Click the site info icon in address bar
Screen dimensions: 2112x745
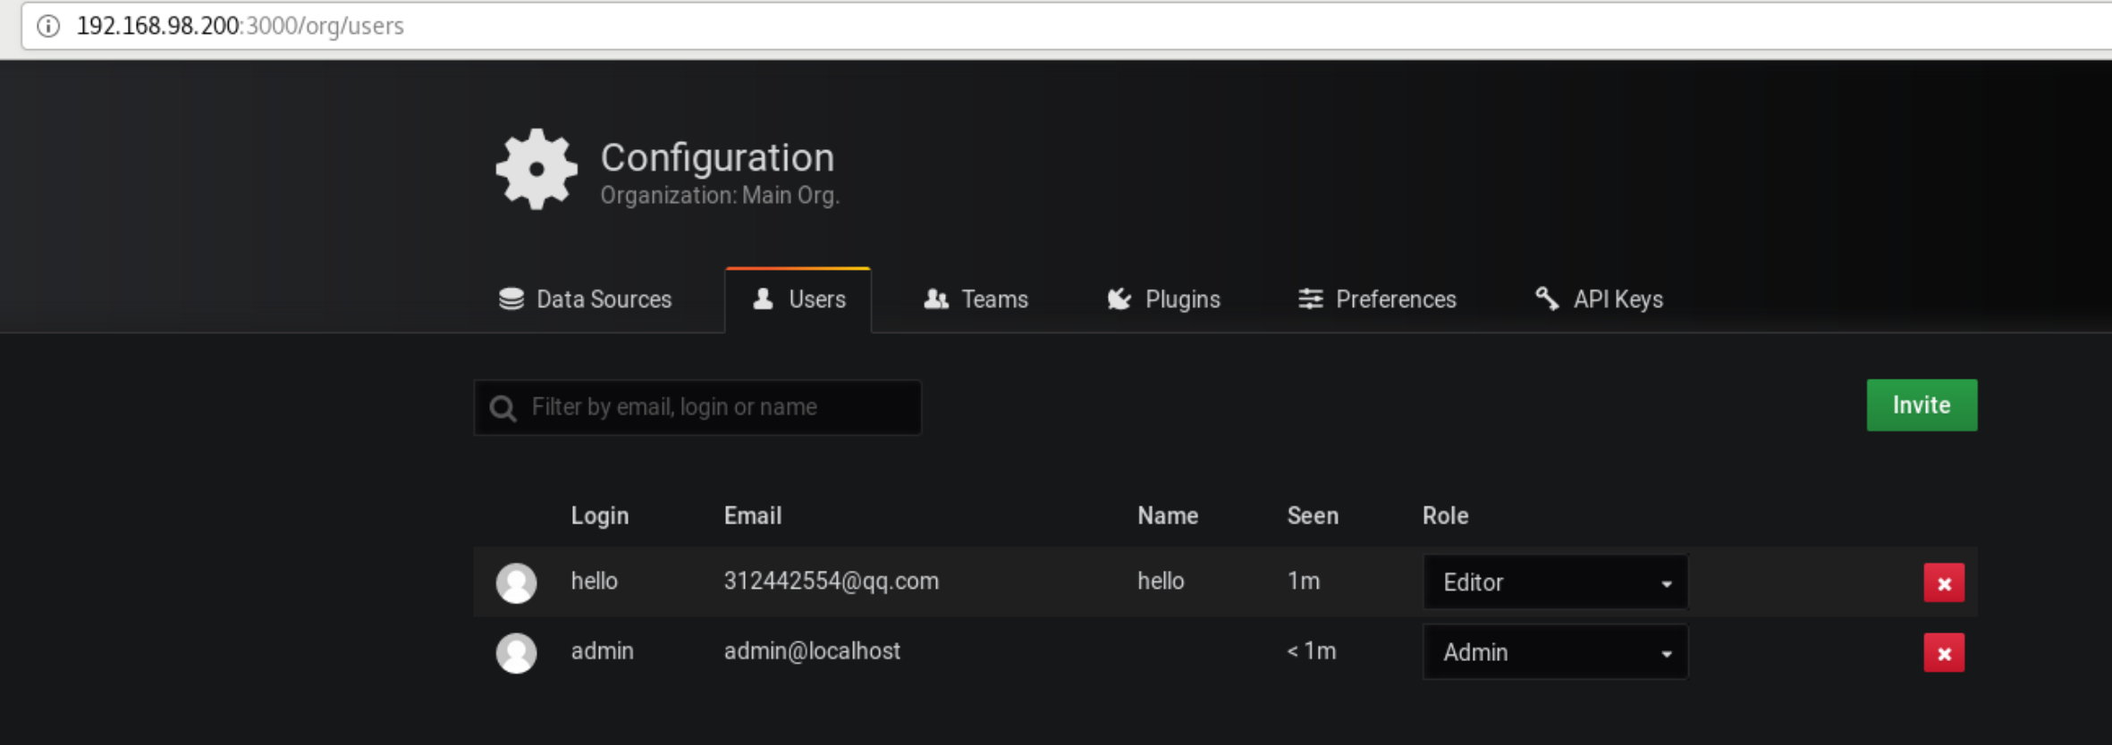tap(48, 26)
